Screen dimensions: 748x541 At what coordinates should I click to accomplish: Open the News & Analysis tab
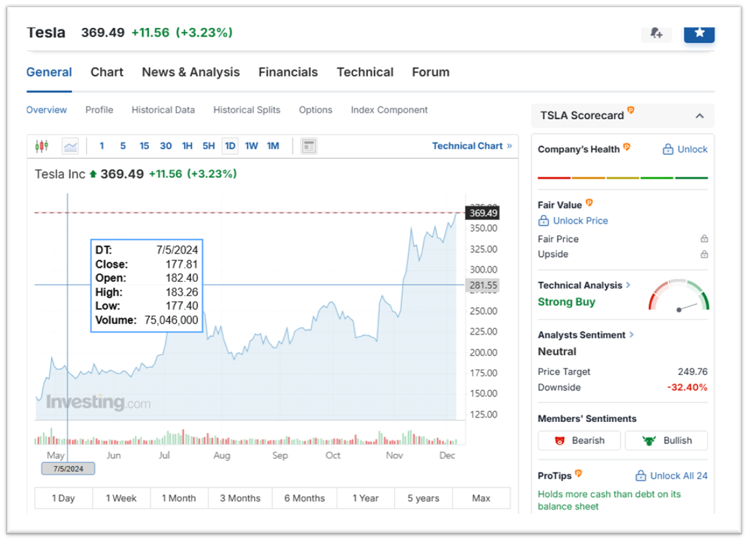[191, 72]
